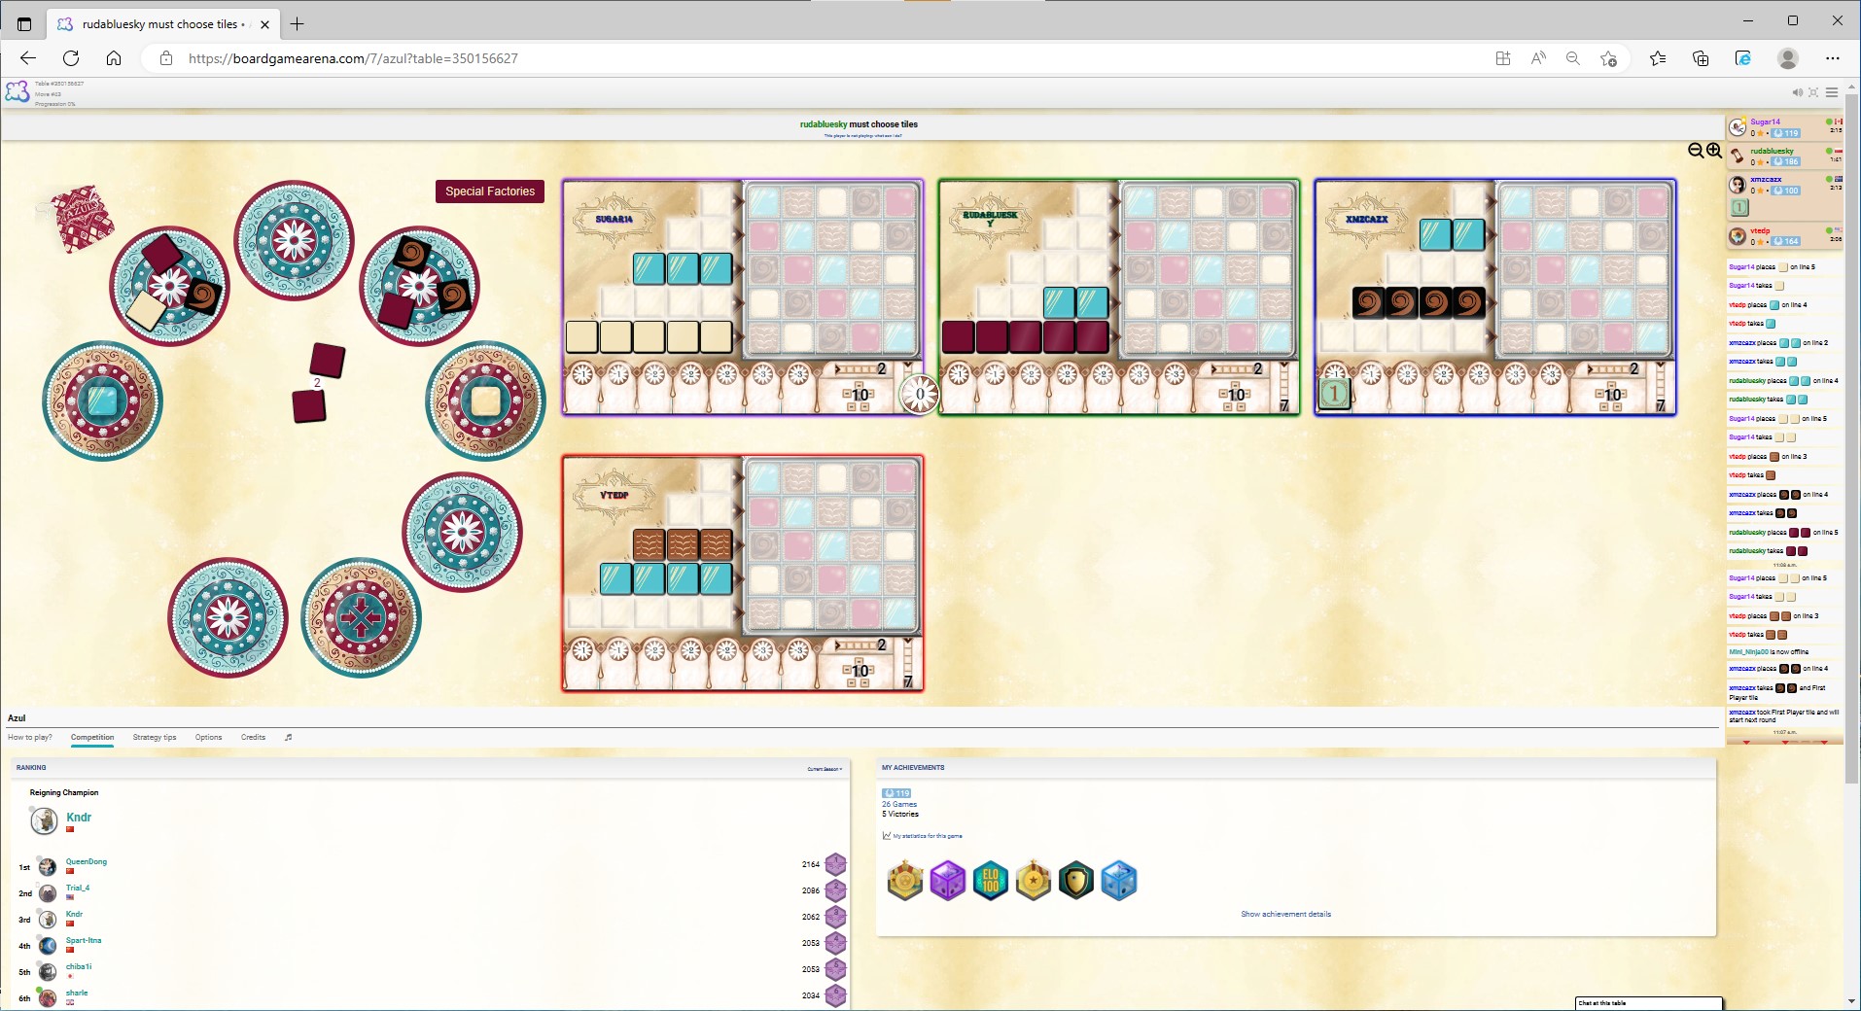Click the Chat at this table input

(1648, 1003)
